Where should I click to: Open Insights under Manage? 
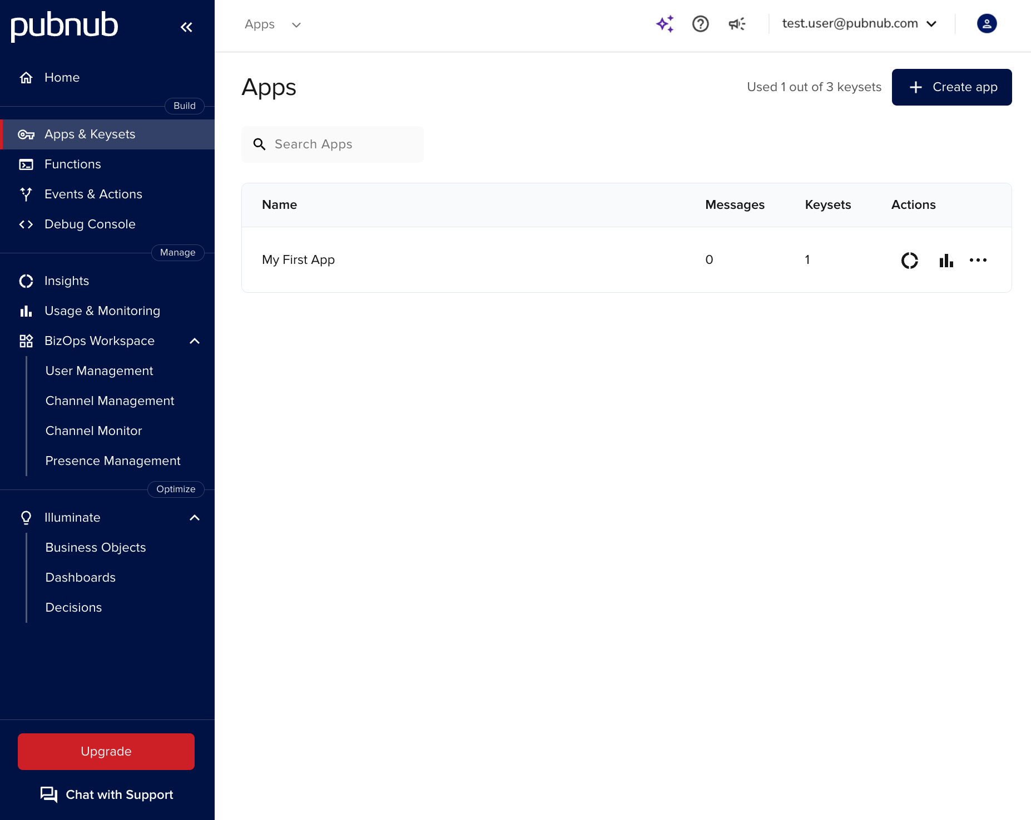(66, 281)
